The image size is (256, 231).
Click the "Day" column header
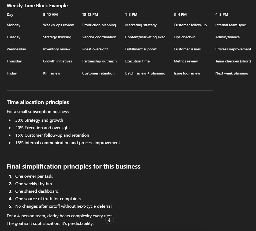[x=10, y=14]
